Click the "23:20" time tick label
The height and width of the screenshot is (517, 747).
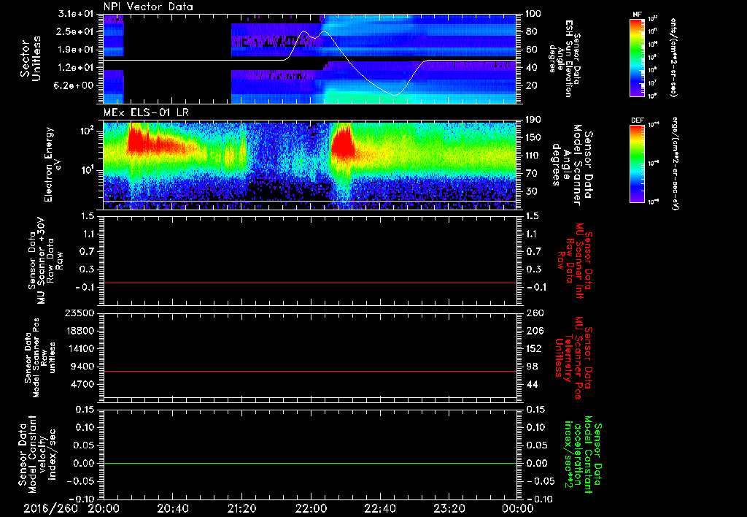pyautogui.click(x=449, y=508)
